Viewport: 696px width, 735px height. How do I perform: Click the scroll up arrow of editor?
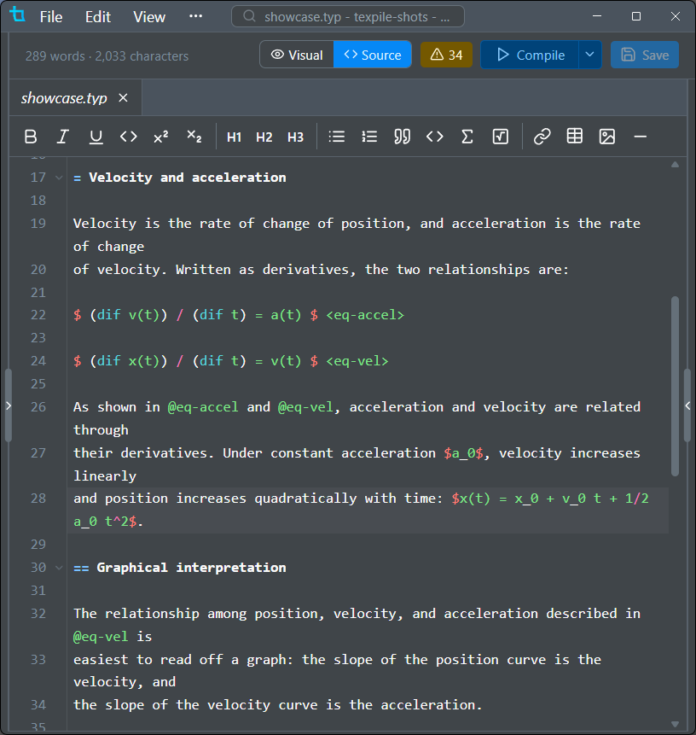pos(675,165)
